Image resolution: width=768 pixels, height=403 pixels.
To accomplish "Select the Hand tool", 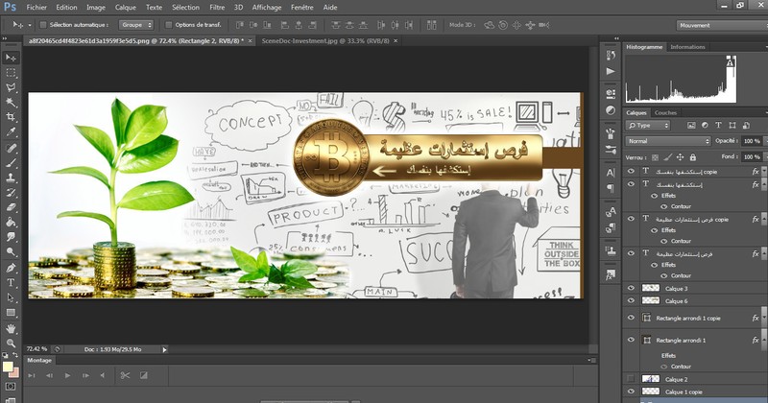I will tap(12, 328).
